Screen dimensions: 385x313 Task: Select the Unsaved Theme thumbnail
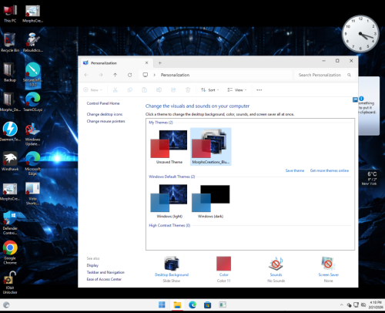click(x=169, y=146)
